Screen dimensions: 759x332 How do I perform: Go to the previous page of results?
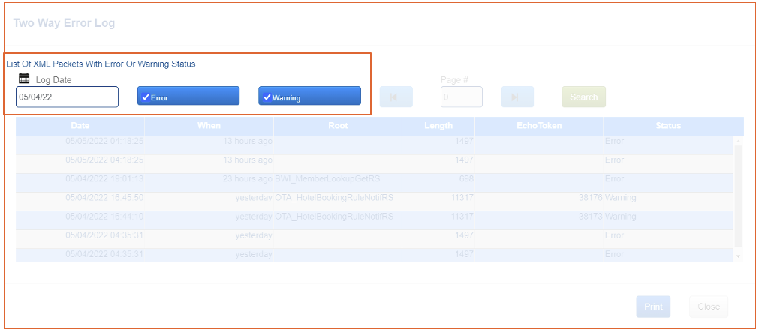(396, 97)
